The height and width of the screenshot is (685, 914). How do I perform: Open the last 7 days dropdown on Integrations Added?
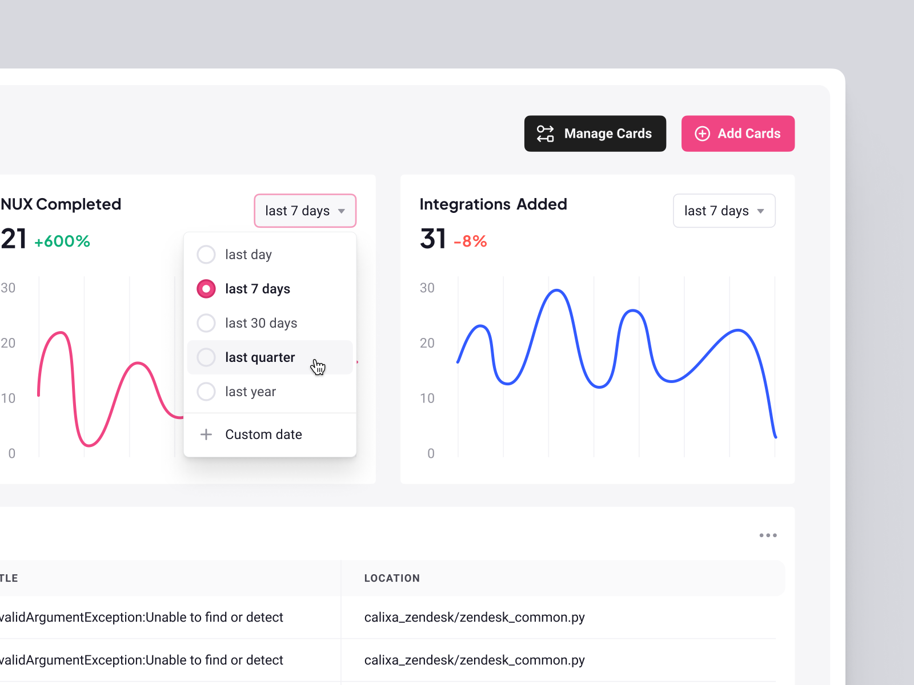724,211
